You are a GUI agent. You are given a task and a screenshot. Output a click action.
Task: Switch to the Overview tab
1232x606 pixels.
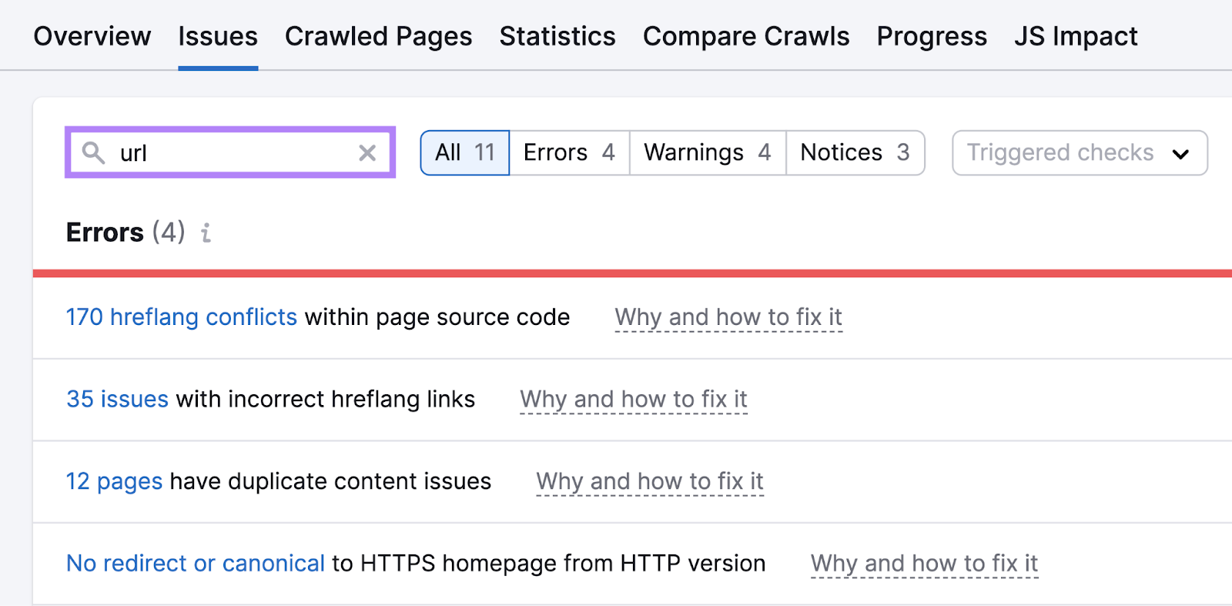click(92, 36)
